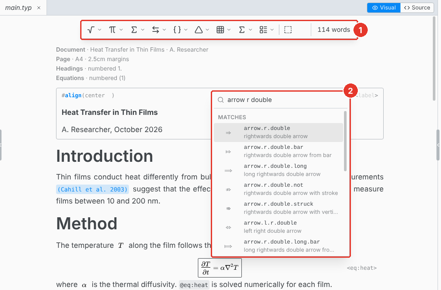Image resolution: width=441 pixels, height=290 pixels.
Task: Click the document vertical scrollbar
Action: click(435, 59)
